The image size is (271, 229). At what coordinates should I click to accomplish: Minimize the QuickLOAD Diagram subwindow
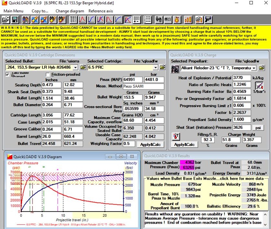click(x=110, y=157)
